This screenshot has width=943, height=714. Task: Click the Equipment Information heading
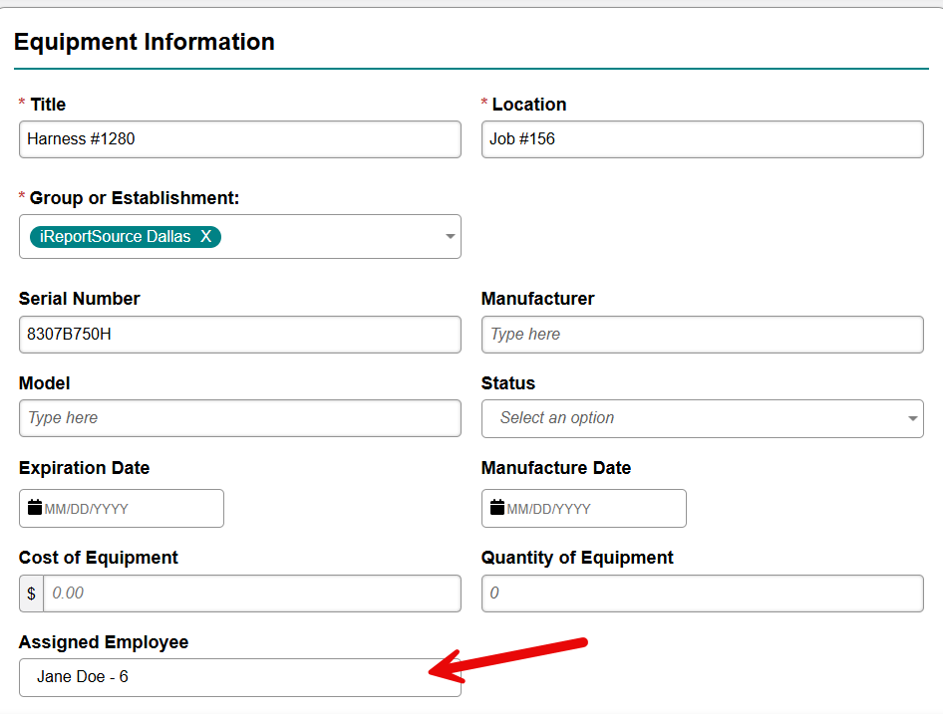[x=145, y=42]
